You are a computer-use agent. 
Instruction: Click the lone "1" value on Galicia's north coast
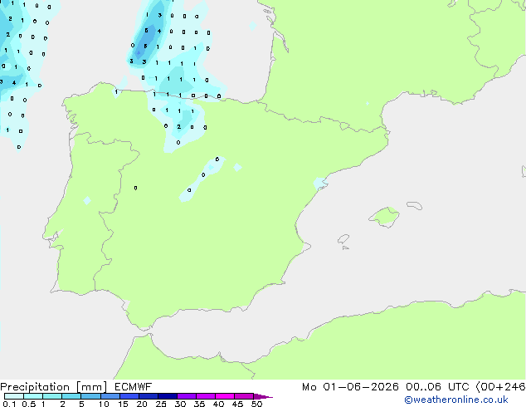(x=116, y=91)
